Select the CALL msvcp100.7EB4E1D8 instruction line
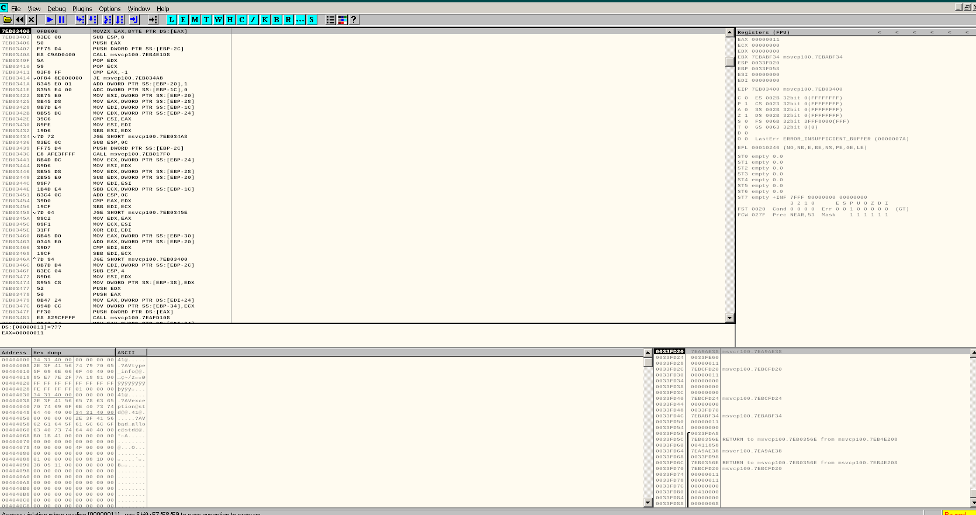This screenshot has width=976, height=515. tap(131, 54)
